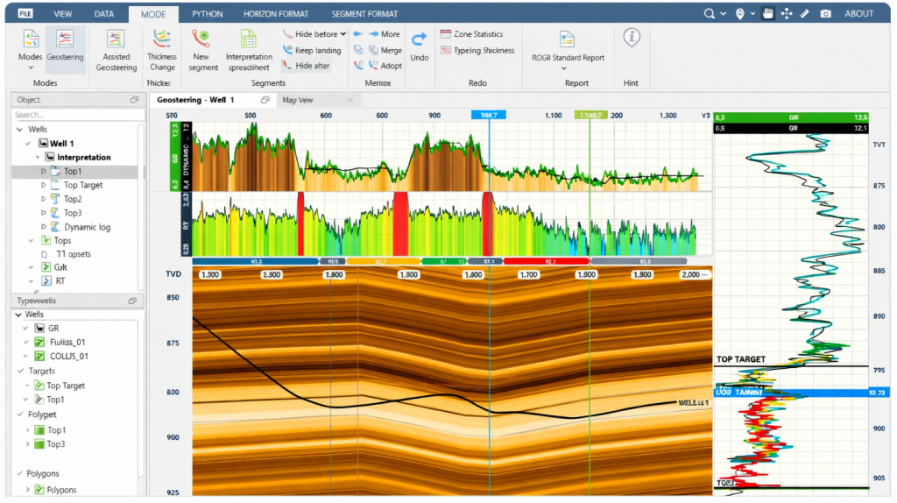Viewport: 897px width, 503px height.
Task: Toggle the Top Target checkbox under Targets
Action: click(39, 386)
